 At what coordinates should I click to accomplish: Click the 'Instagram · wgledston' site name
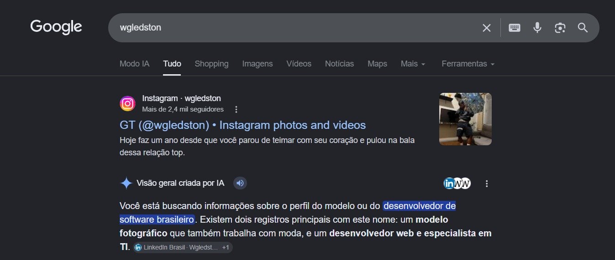181,98
